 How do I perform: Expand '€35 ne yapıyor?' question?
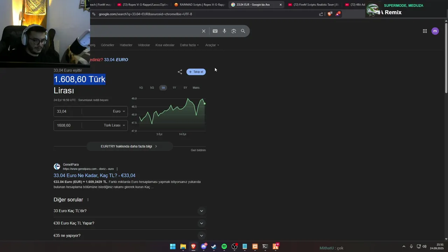(x=129, y=236)
